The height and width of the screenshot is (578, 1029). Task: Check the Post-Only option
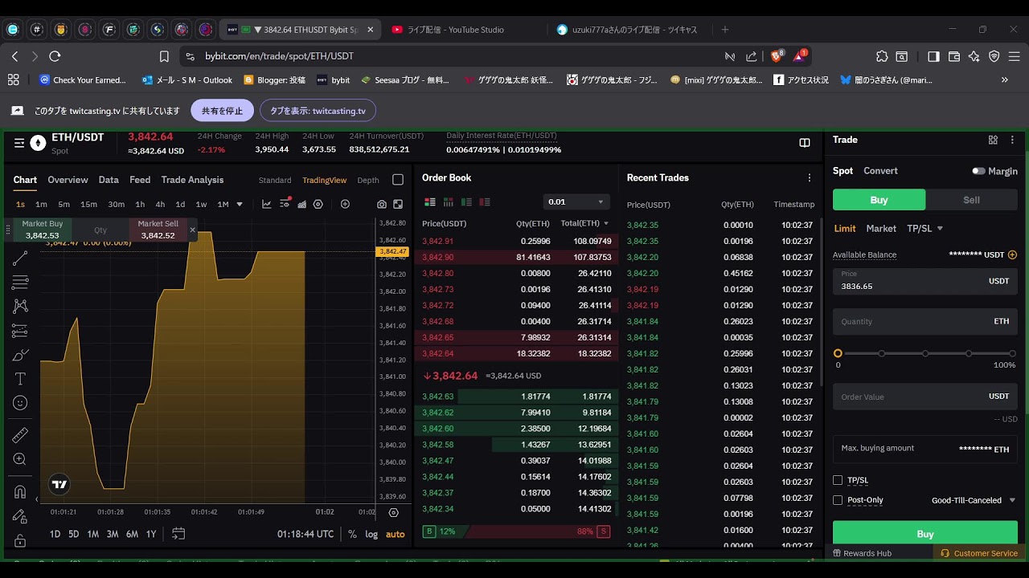[838, 500]
